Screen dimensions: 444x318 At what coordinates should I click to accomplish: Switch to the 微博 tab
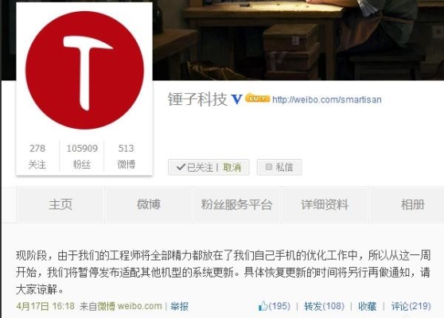point(149,204)
